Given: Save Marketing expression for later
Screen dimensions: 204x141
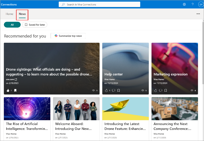Looking at the screenshot, I should 166,90.
